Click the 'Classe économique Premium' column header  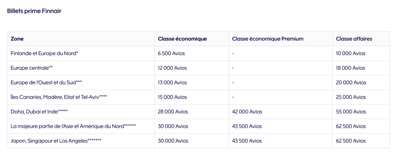268,39
